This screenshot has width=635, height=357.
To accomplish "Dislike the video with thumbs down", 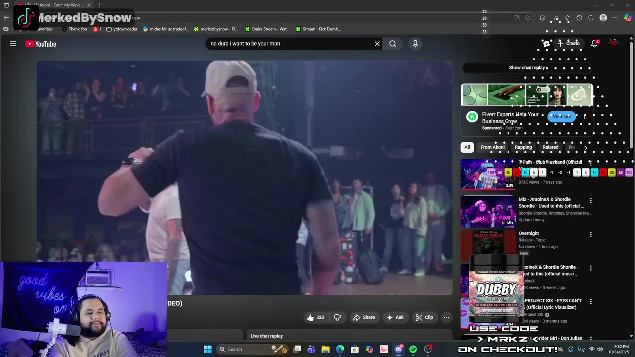I will click(x=337, y=317).
